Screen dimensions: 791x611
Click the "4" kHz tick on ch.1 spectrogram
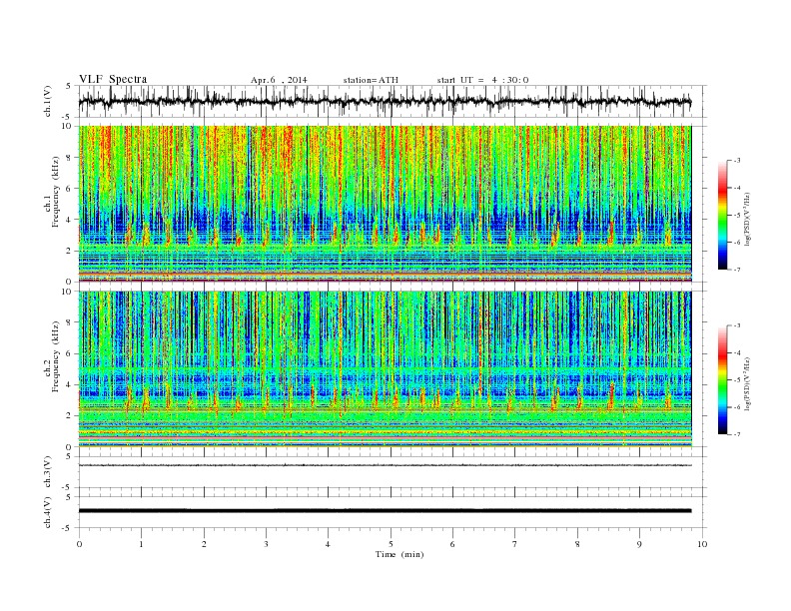coord(69,220)
